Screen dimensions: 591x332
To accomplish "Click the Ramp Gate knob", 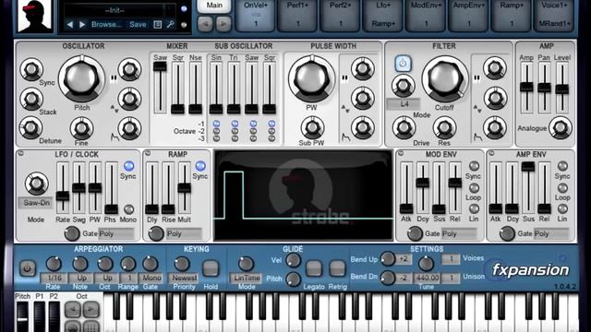I will pos(156,233).
